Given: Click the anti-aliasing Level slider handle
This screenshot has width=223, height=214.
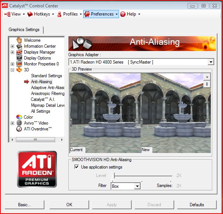Looking at the screenshot, I should tap(113, 176).
